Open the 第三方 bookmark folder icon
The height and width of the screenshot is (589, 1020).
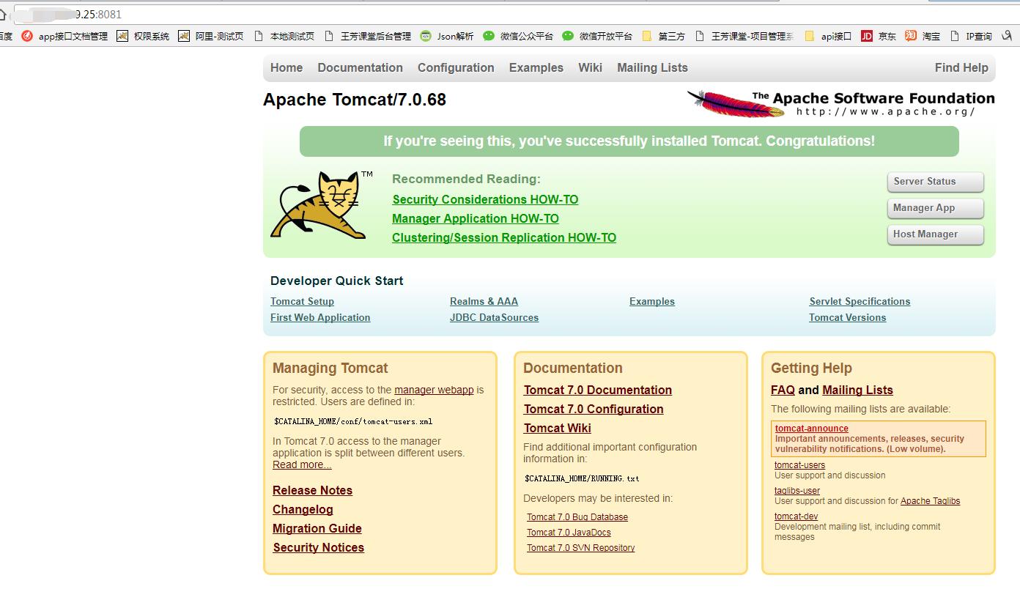click(x=647, y=36)
